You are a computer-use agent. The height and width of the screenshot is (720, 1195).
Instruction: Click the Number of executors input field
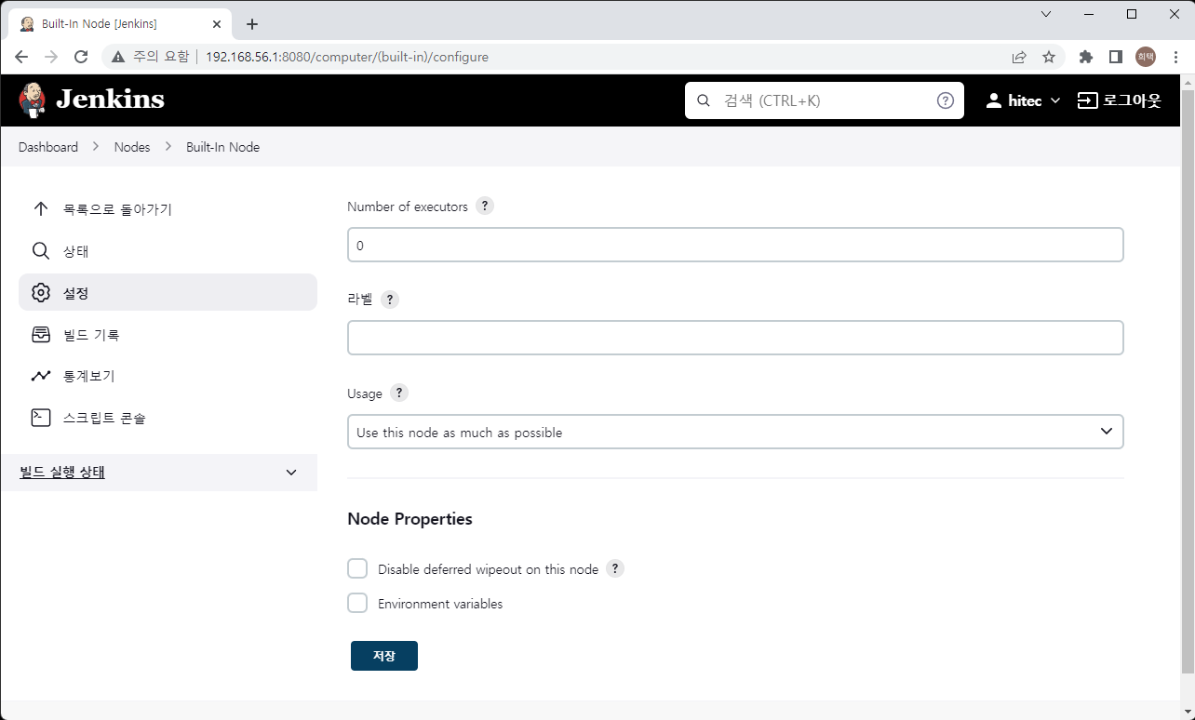click(x=735, y=245)
